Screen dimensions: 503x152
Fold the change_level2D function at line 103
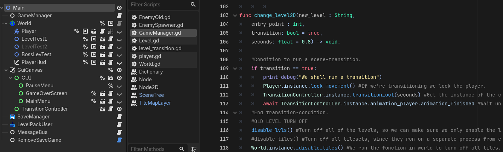pos(235,16)
